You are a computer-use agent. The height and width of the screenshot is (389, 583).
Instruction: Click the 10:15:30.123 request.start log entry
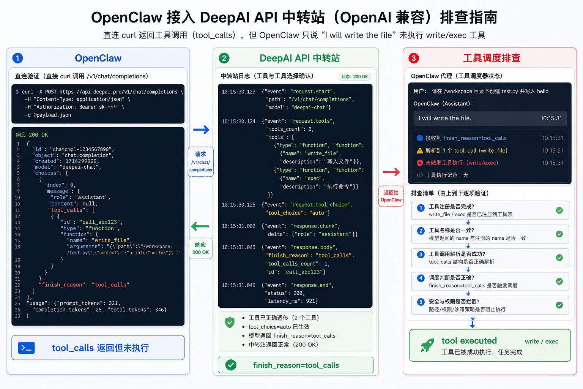click(288, 100)
